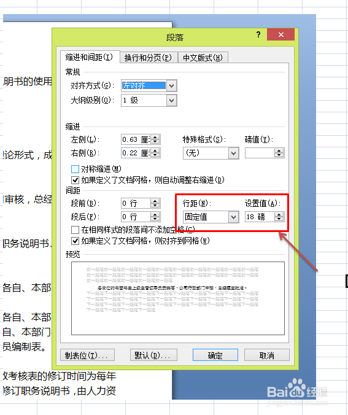This screenshot has height=415, width=348.
Task: Toggle 如果定义了文档网格，则自动调整右缩进 checkbox
Action: pyautogui.click(x=75, y=180)
